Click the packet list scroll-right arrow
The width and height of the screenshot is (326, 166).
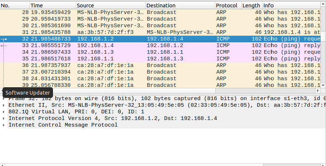(319, 90)
